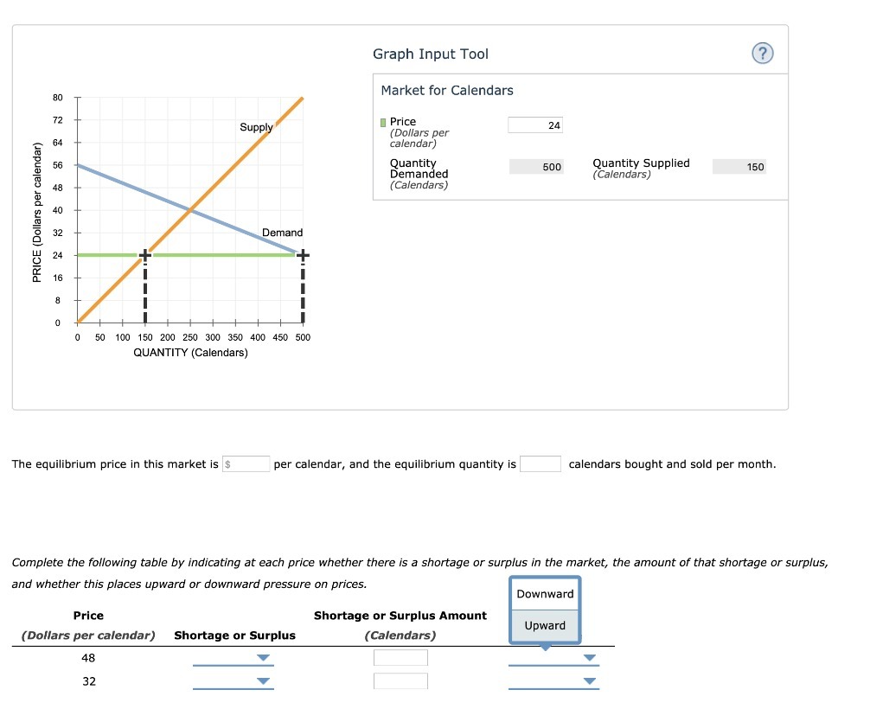Select "Downward" from the open pressure dropdown

545,594
